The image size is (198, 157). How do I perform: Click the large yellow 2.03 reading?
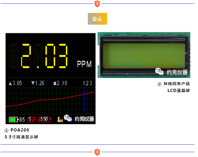pyautogui.click(x=45, y=56)
